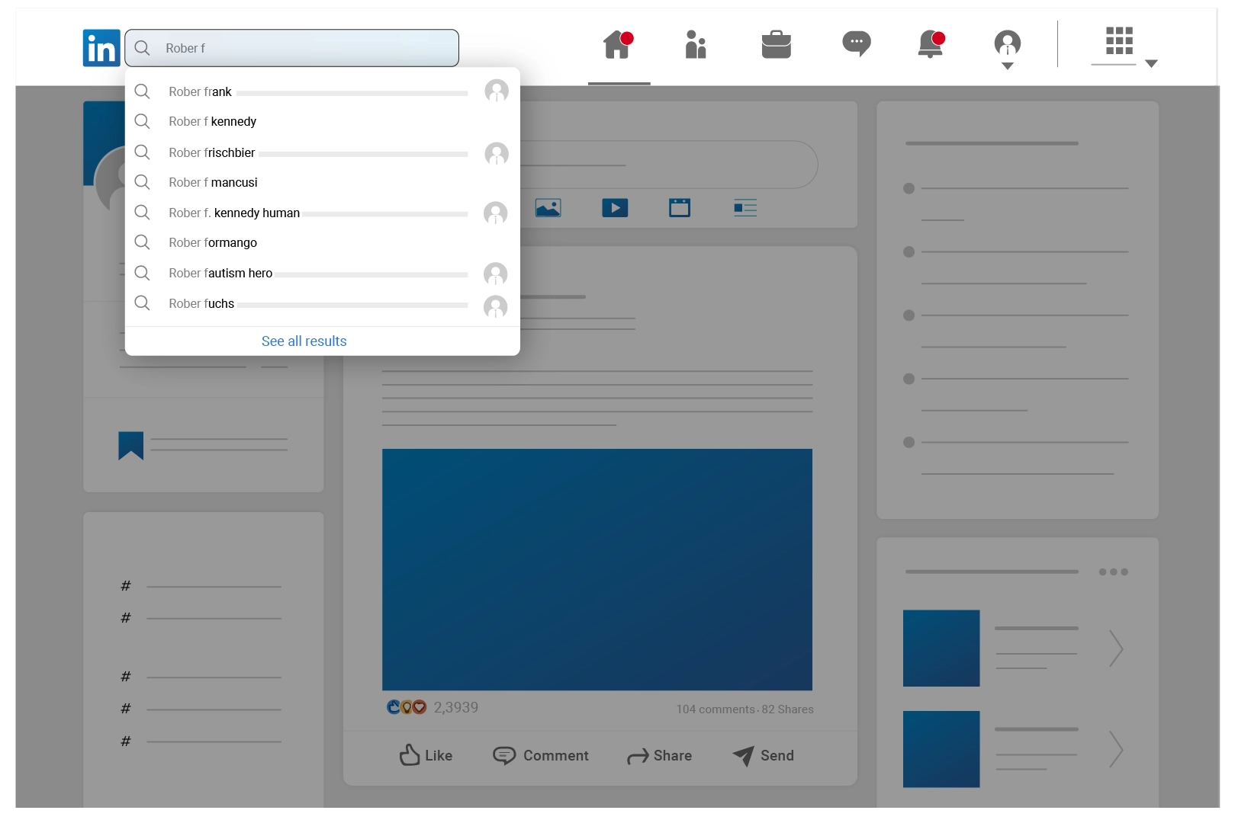This screenshot has height=823, width=1235.
Task: Click the event calendar icon
Action: click(679, 208)
